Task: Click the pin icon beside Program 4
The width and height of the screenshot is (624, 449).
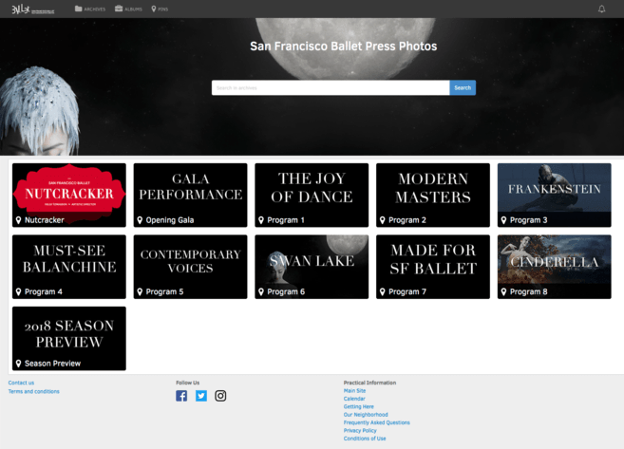Action: [x=18, y=292]
